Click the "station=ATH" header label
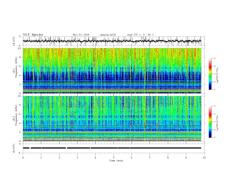 coord(108,35)
